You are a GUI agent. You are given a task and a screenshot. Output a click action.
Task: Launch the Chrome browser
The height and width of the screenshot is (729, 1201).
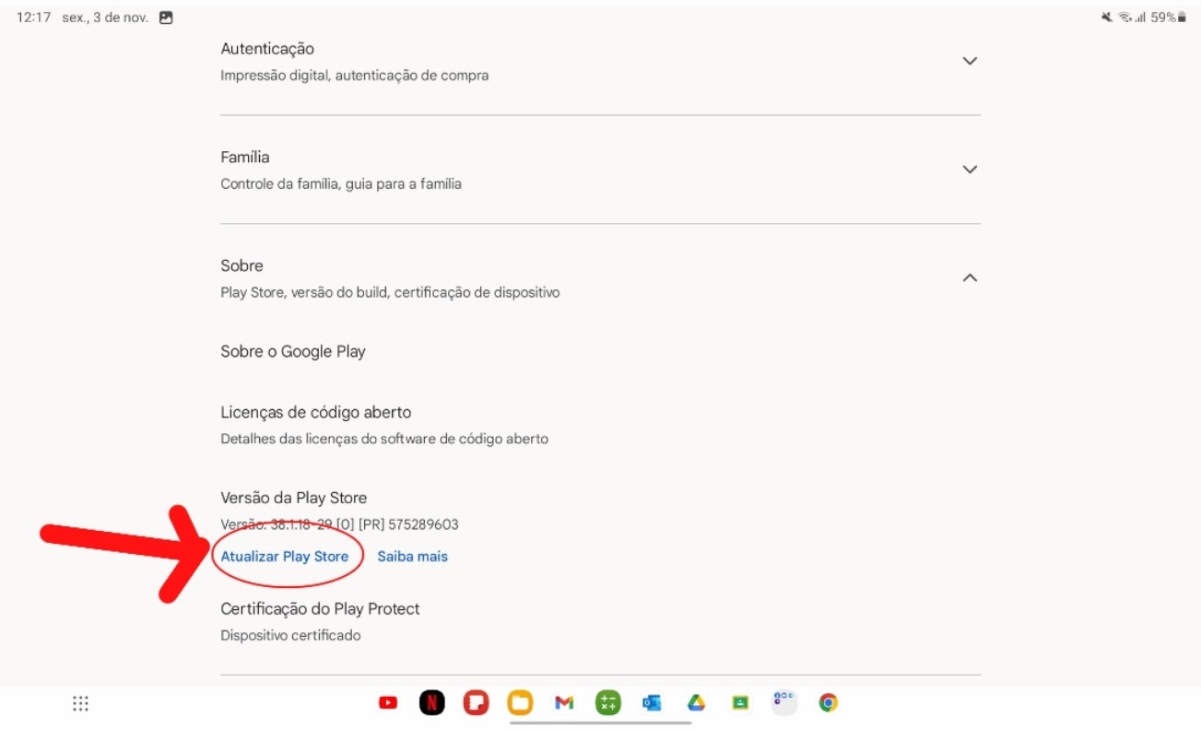pyautogui.click(x=829, y=703)
